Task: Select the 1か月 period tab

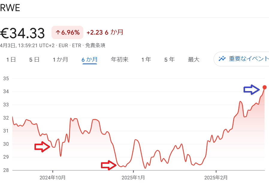Action: pos(61,59)
